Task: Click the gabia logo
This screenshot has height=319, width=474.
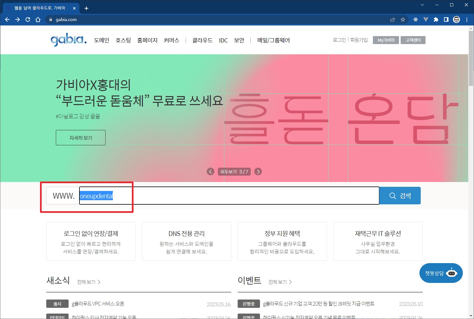Action: [x=68, y=40]
